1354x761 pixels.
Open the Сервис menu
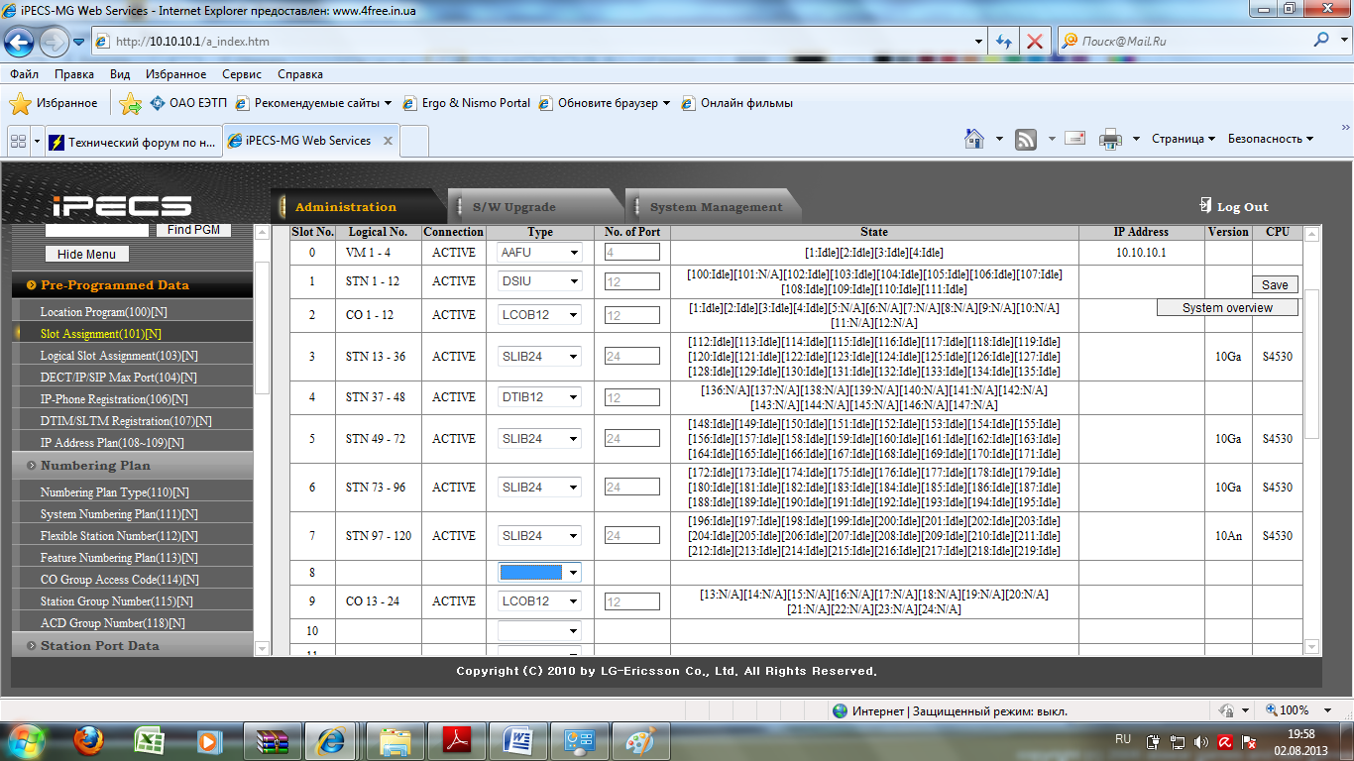pos(242,74)
